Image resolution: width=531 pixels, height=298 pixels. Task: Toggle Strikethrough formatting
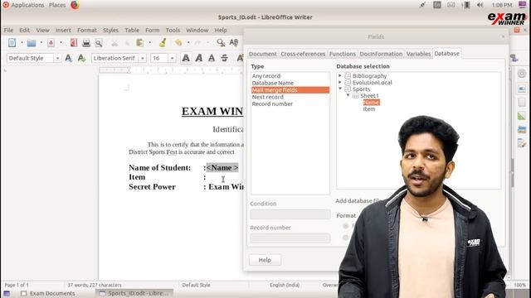(x=225, y=58)
